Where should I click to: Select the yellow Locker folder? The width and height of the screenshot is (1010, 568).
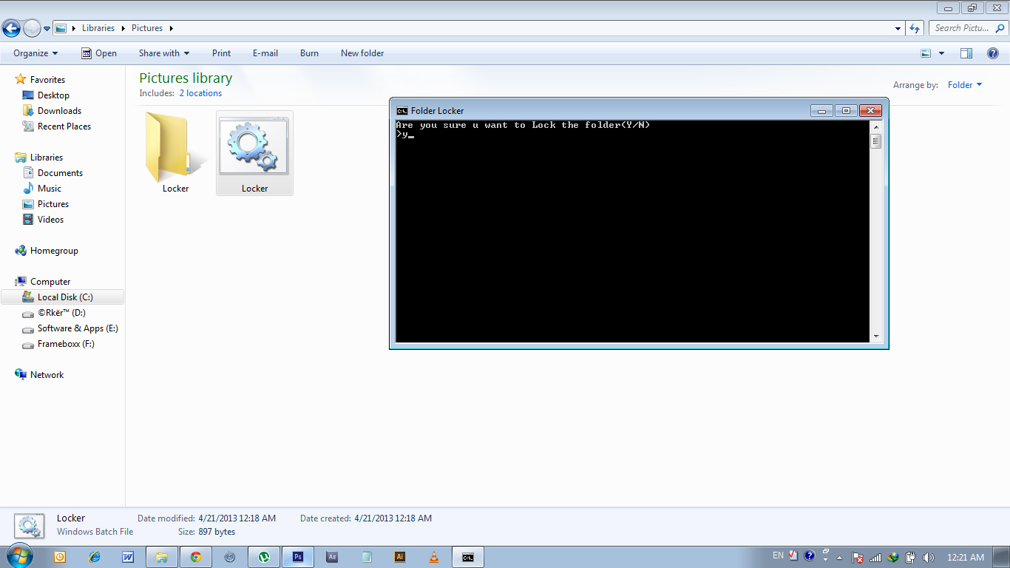[176, 153]
